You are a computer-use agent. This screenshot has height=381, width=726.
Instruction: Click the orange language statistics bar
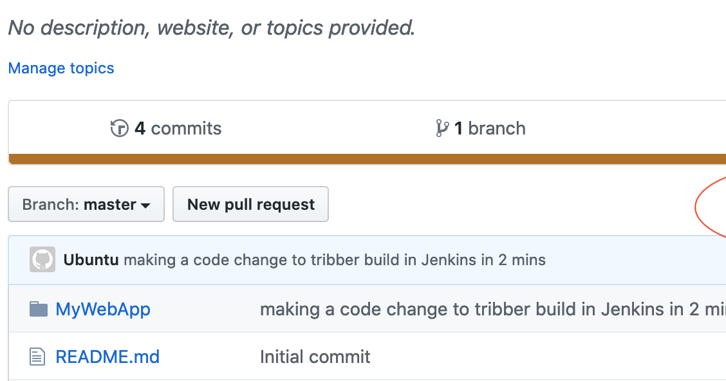pyautogui.click(x=363, y=155)
